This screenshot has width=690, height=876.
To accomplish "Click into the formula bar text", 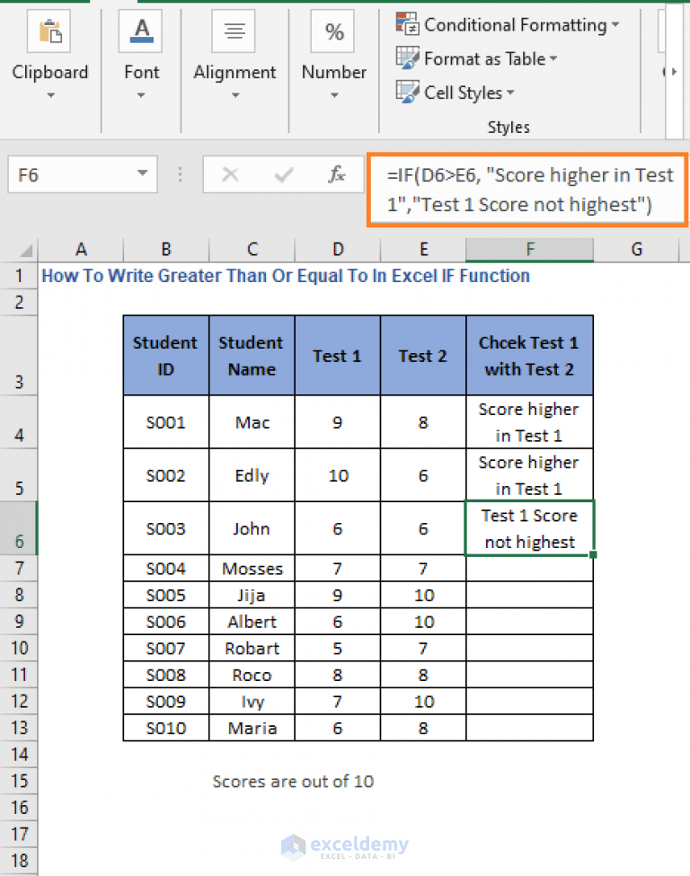I will click(527, 190).
